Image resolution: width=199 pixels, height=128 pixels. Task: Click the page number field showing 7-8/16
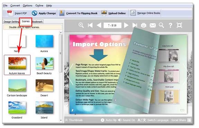(x=112, y=25)
